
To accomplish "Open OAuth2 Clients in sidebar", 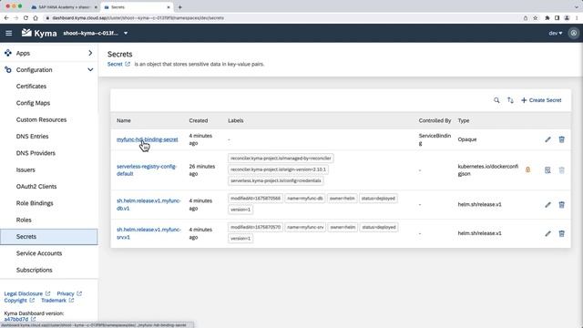I will point(36,187).
